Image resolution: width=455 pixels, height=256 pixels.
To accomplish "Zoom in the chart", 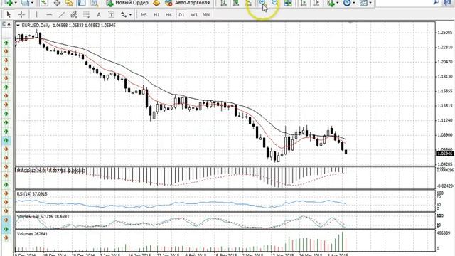I will pyautogui.click(x=262, y=3).
